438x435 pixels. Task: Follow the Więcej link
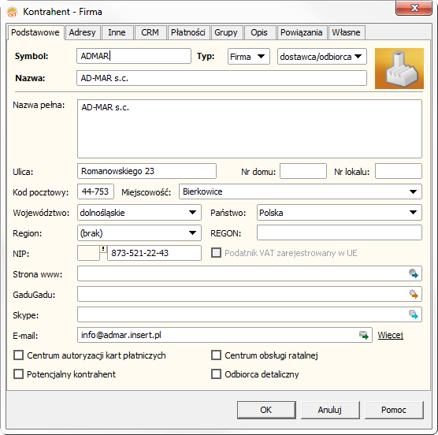[x=390, y=335]
